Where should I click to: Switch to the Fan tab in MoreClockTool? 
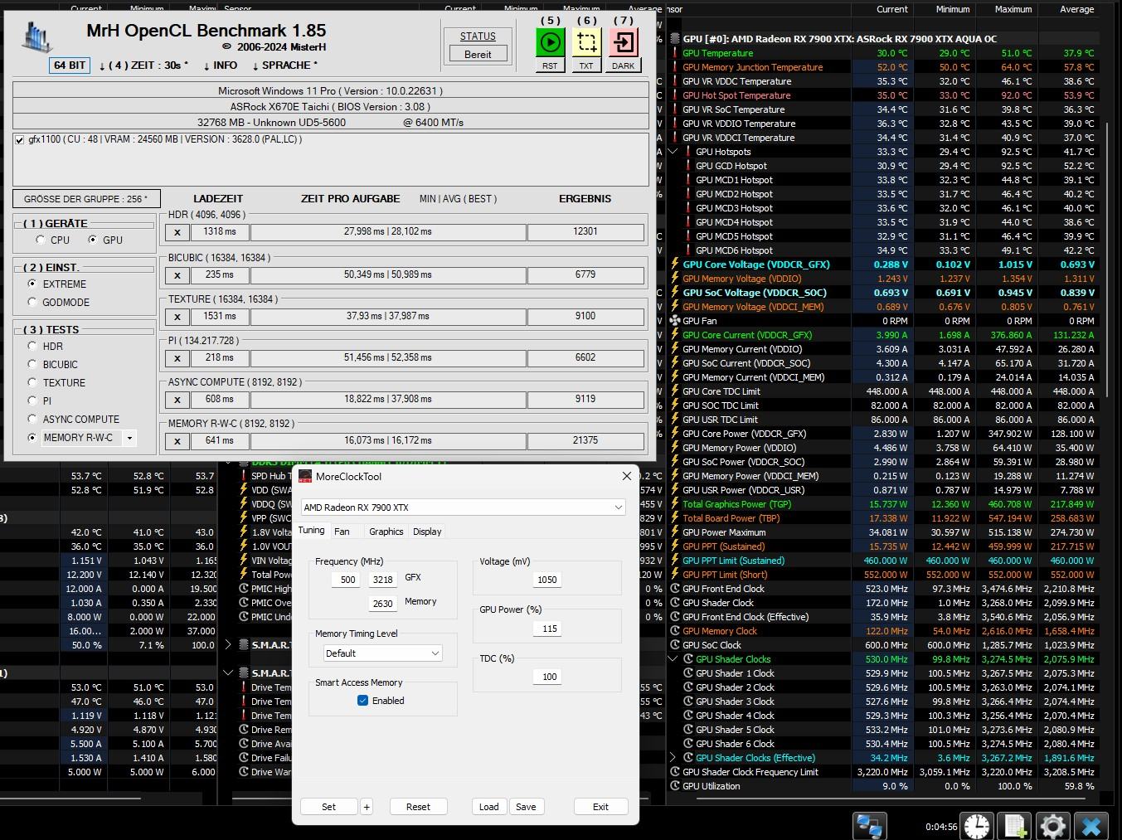click(342, 532)
